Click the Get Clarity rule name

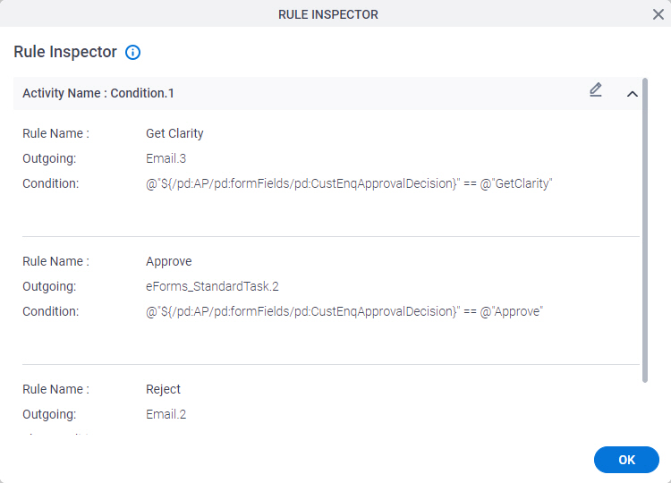tap(174, 133)
